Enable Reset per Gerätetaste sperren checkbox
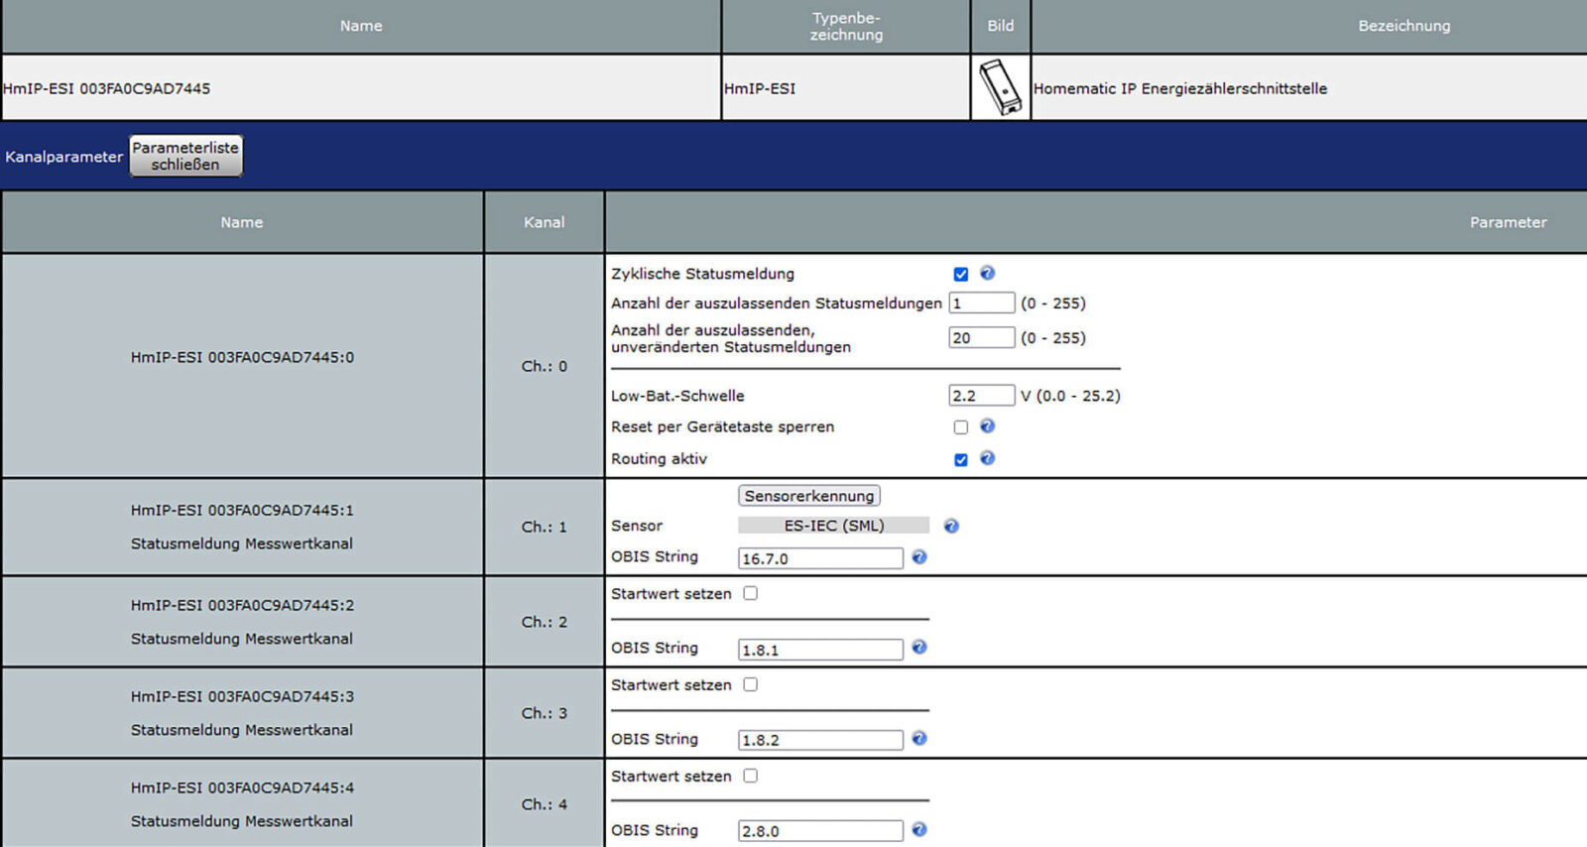This screenshot has width=1587, height=847. (960, 427)
